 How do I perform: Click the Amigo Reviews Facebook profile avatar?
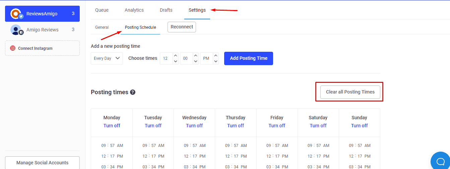click(16, 30)
